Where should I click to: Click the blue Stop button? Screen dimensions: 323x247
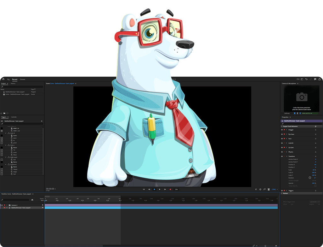click(154, 189)
